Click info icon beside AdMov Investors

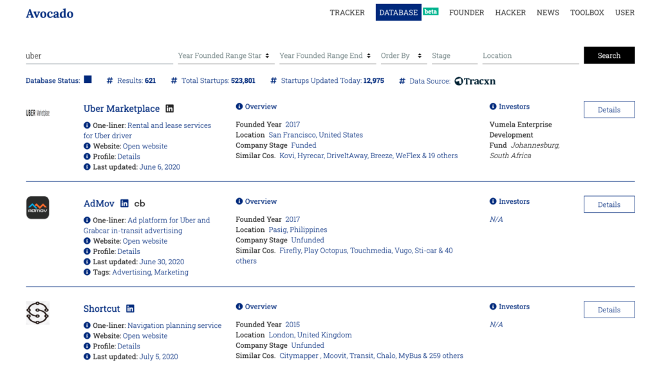(493, 201)
